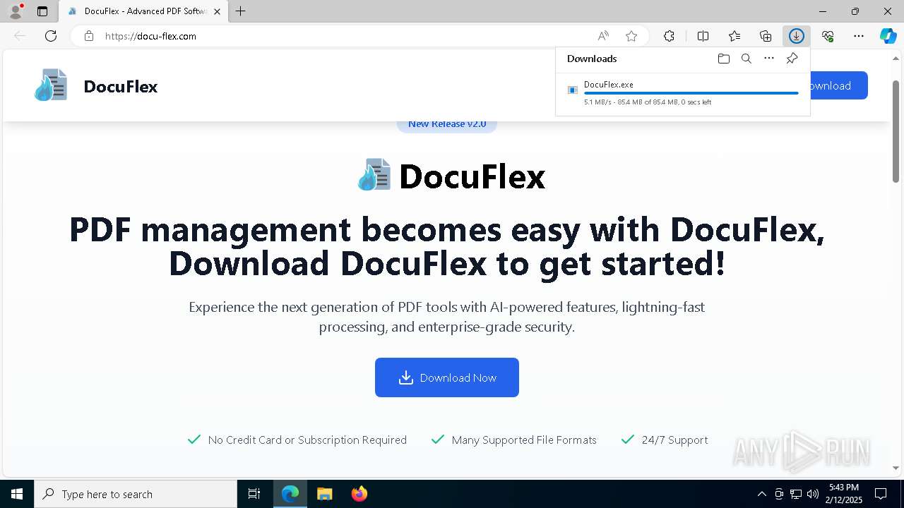This screenshot has height=508, width=904.
Task: Click the scrollbar down arrow
Action: click(x=896, y=468)
